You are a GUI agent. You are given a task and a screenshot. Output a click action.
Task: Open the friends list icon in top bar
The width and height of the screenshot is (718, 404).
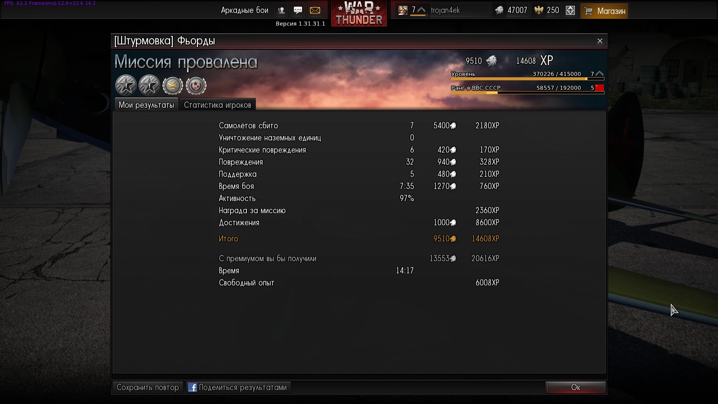click(281, 10)
